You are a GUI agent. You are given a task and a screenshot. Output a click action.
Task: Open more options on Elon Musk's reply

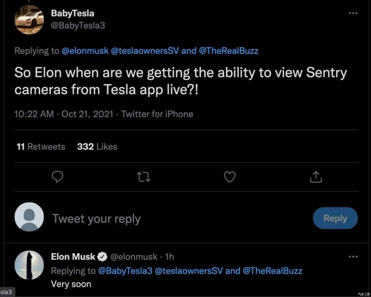[353, 257]
